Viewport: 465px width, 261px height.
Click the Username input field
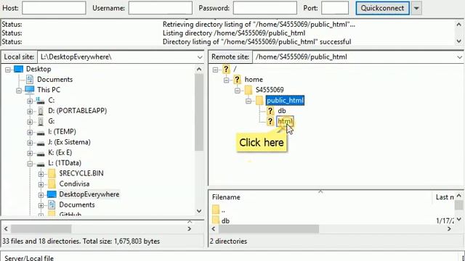pyautogui.click(x=160, y=8)
